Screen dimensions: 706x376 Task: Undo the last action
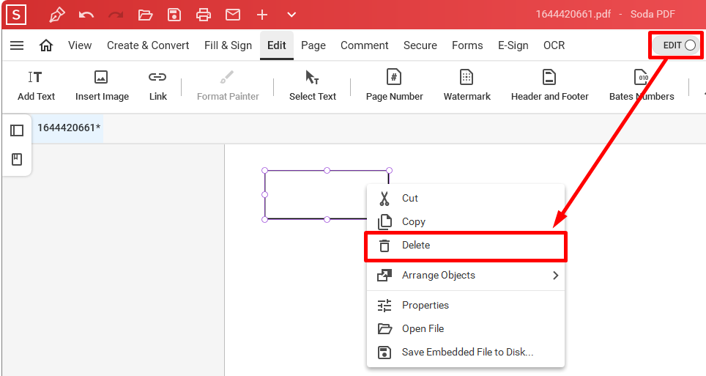86,15
